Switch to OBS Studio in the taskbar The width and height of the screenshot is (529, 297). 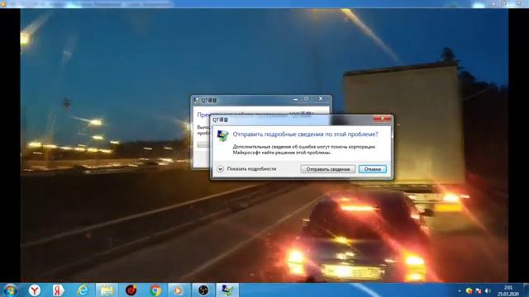click(203, 290)
